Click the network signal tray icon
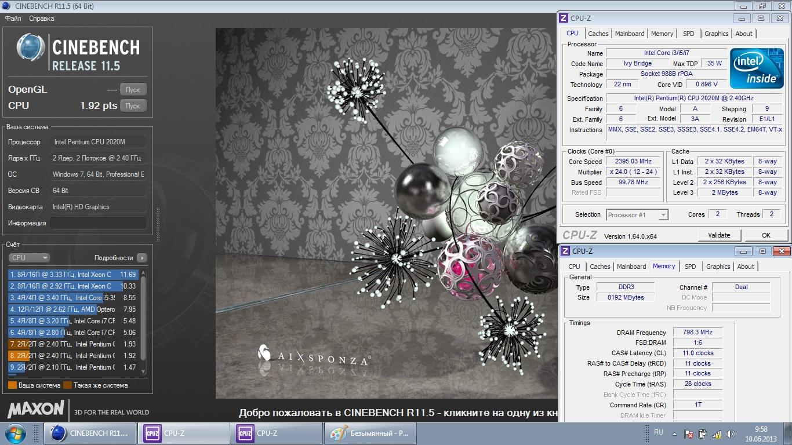This screenshot has width=792, height=445. tap(717, 434)
